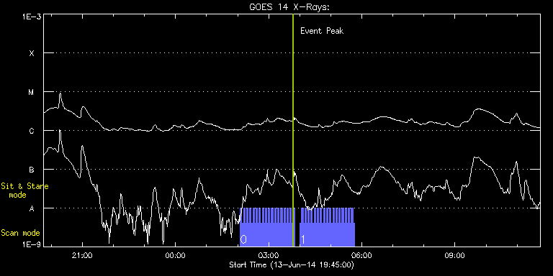Click the 'Start Time (13-Jun-14 19:45:00)' caption
Image resolution: width=553 pixels, height=276 pixels.
[x=292, y=264]
